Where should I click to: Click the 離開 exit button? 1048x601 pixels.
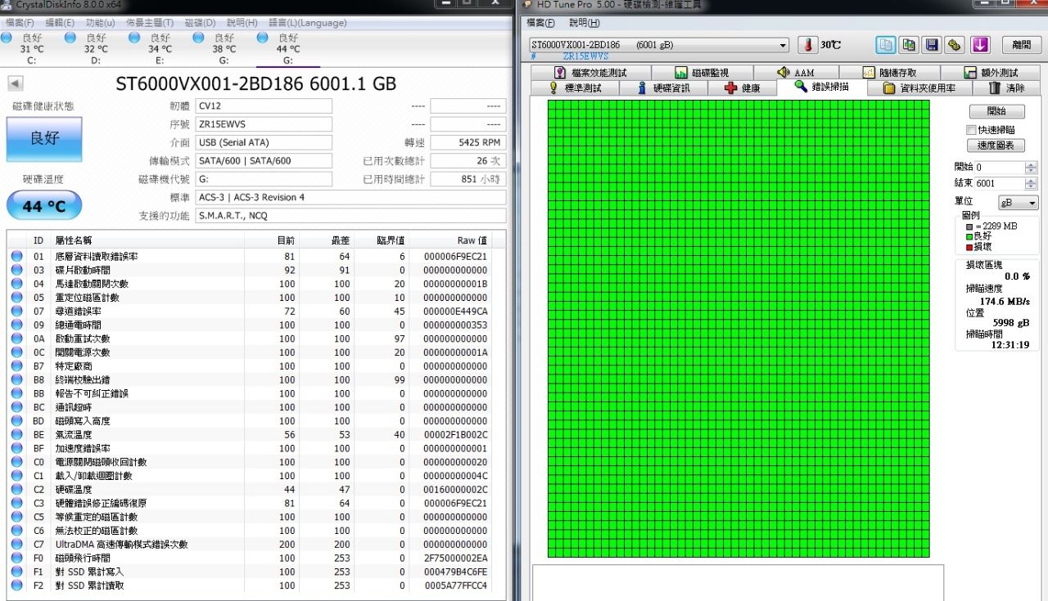click(x=1020, y=45)
